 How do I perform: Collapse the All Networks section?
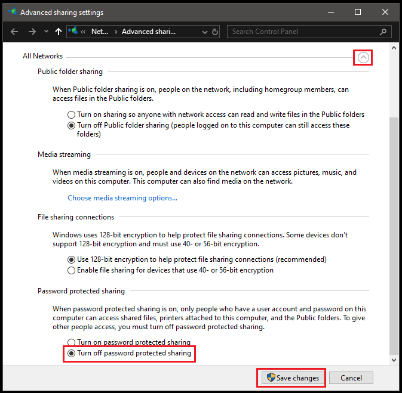[363, 57]
